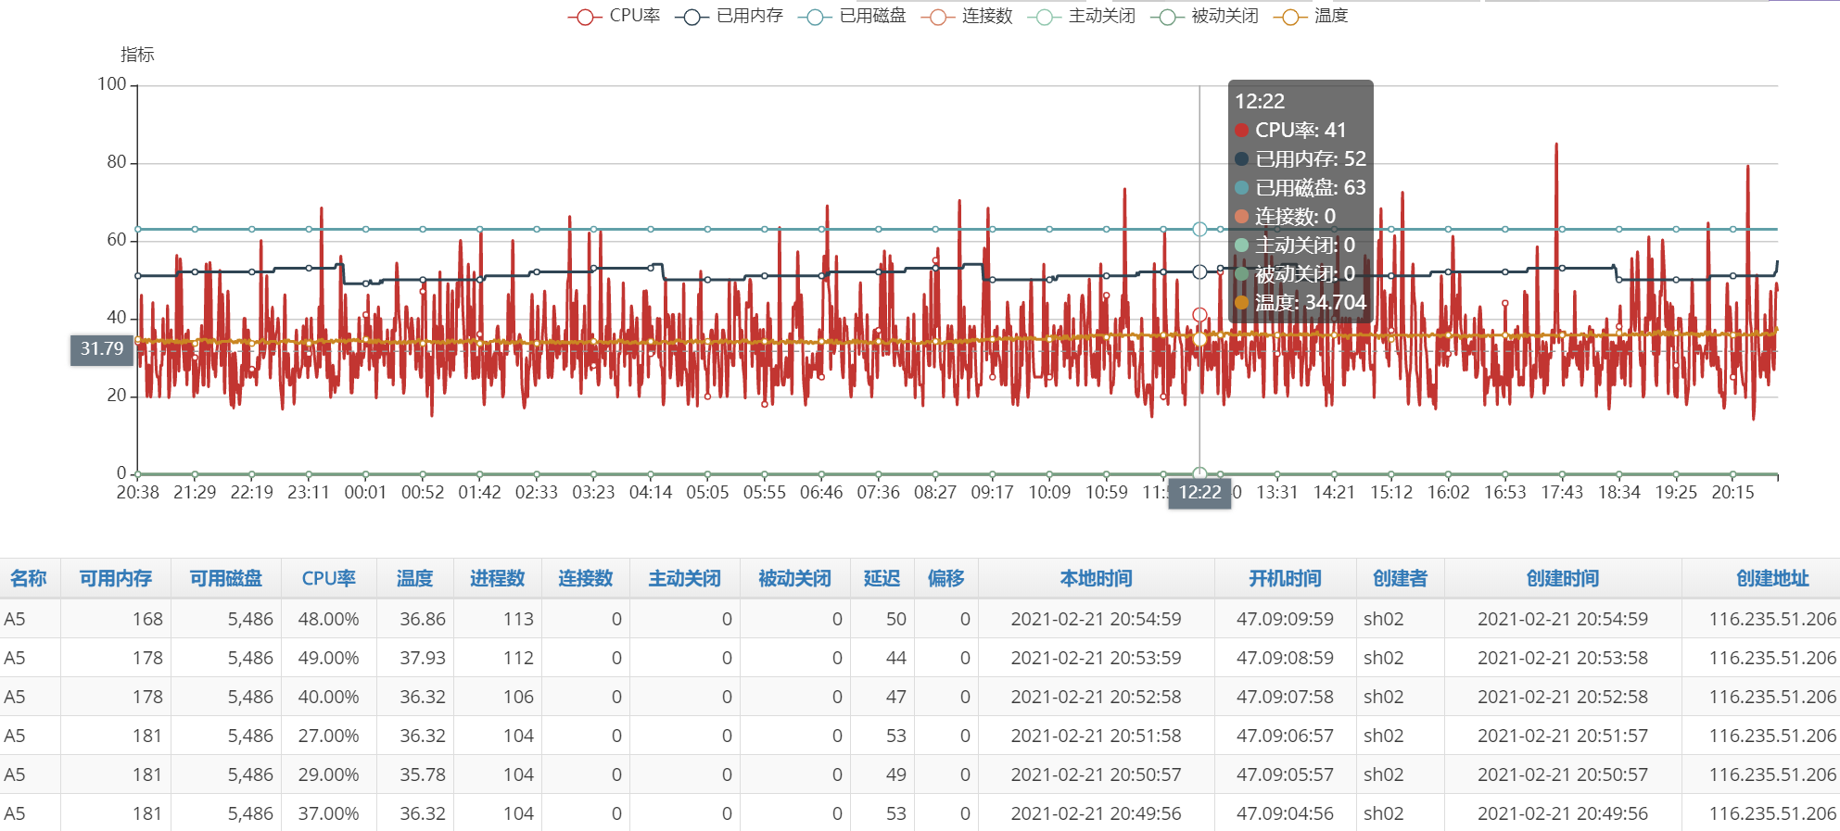Click the 27.00% CPU cell
Viewport: 1840px width, 831px height.
tap(328, 736)
